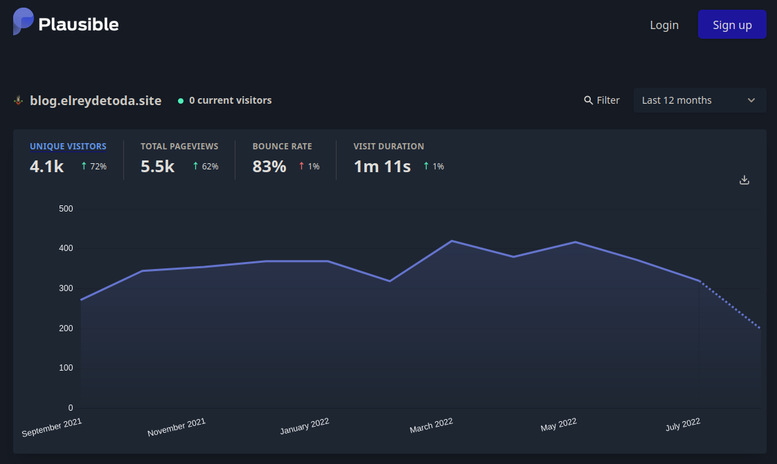Click the 62% pageviews change figure

pos(210,167)
